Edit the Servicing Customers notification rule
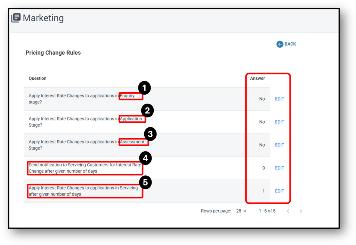The height and width of the screenshot is (245, 356). click(280, 168)
